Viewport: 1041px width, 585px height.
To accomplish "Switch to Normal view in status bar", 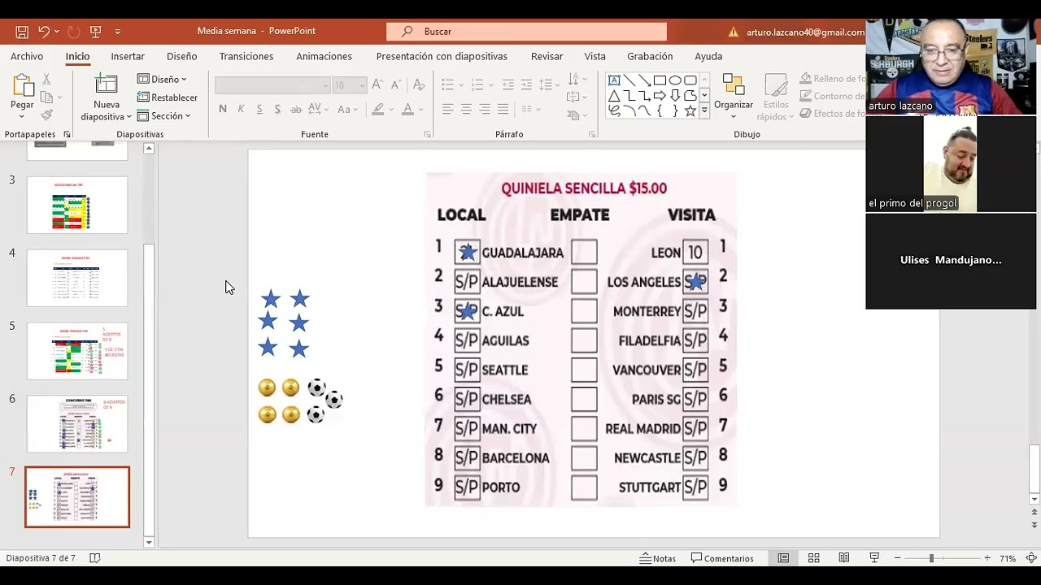I will coord(783,558).
